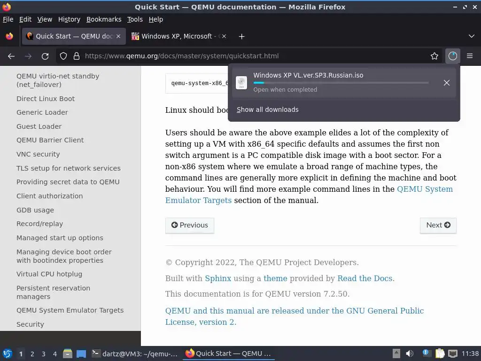Open QEMU virtio-net standby sidebar entry
The height and width of the screenshot is (361, 481).
tap(58, 80)
